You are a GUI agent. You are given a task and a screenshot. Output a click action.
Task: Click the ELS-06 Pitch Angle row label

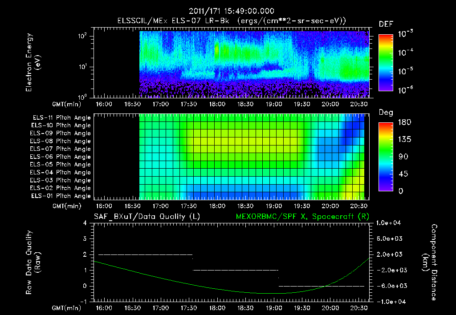[61, 157]
